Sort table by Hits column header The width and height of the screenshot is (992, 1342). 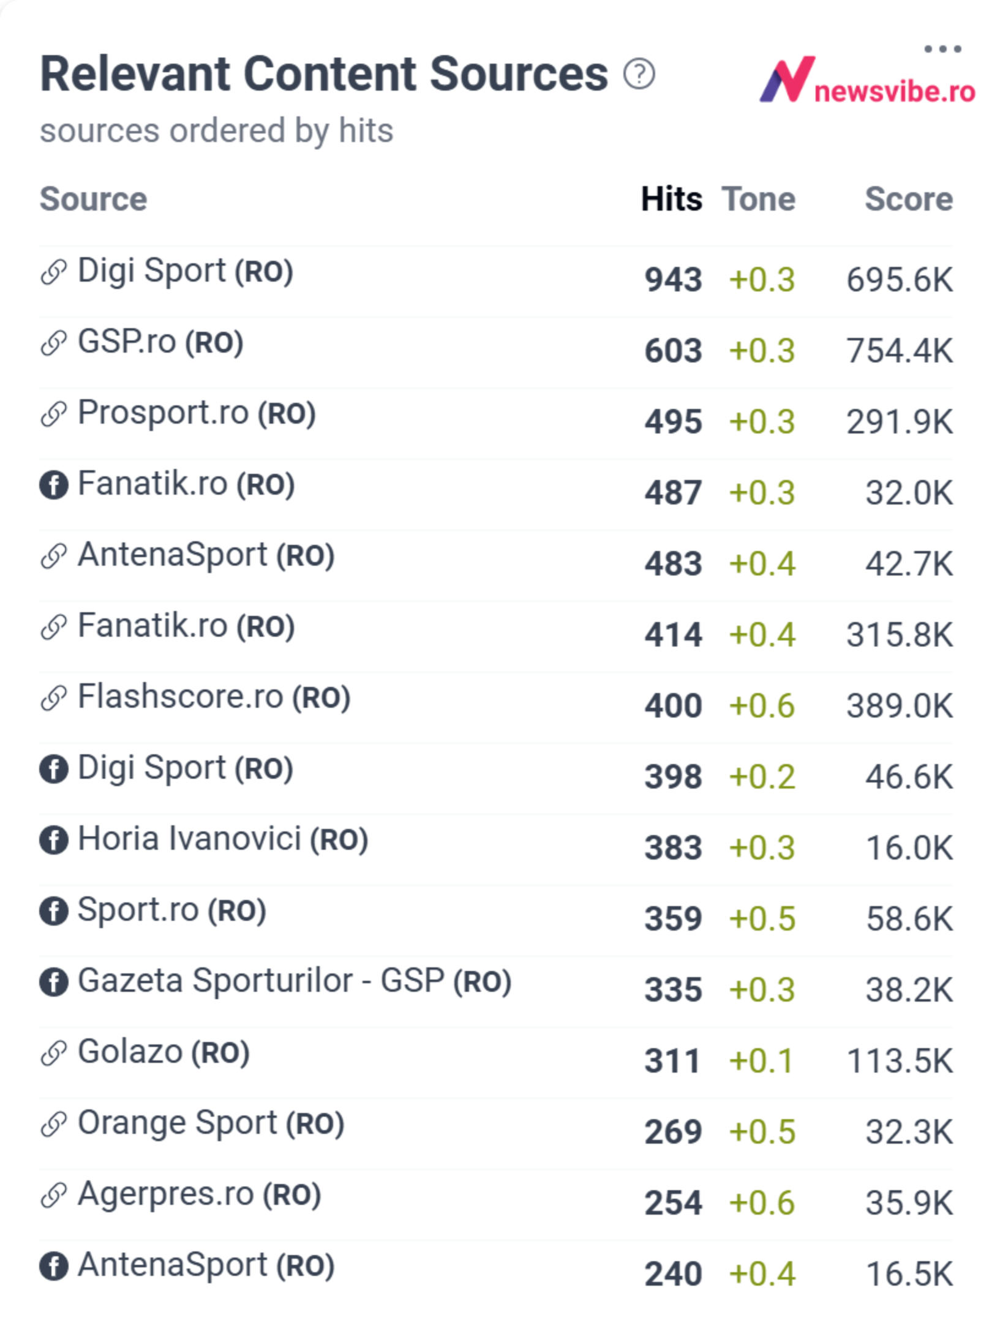pos(672,199)
